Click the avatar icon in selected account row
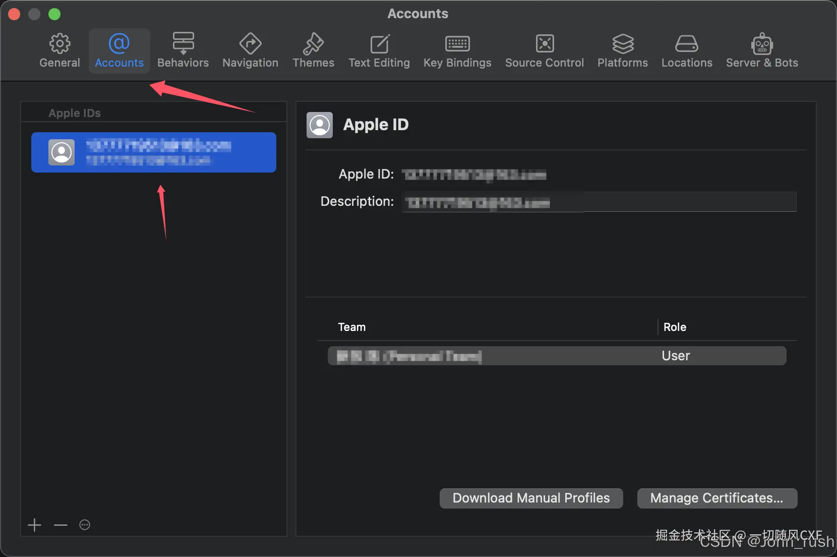 62,152
